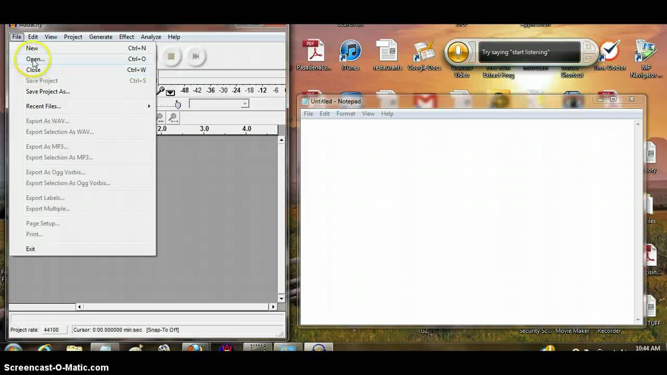
Task: Click the microphone input meter icon
Action: 162,91
